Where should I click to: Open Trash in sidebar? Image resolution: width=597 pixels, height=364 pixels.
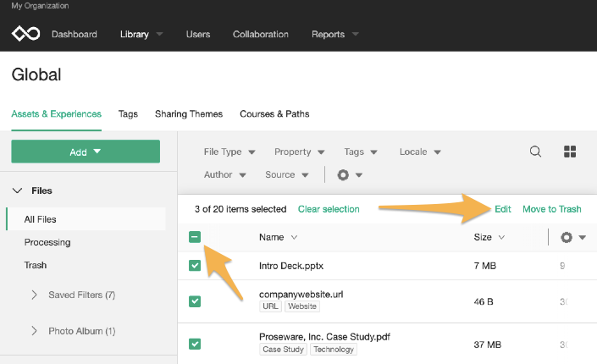tap(36, 265)
